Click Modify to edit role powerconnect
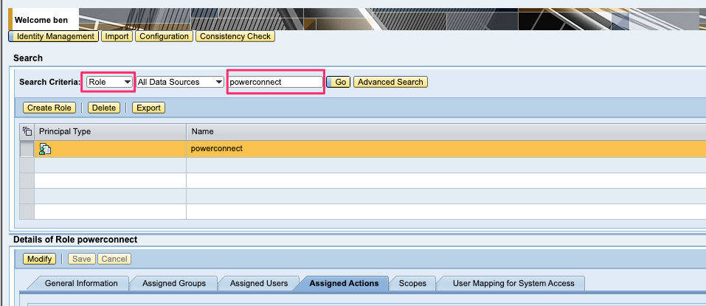The width and height of the screenshot is (706, 306). coord(39,259)
